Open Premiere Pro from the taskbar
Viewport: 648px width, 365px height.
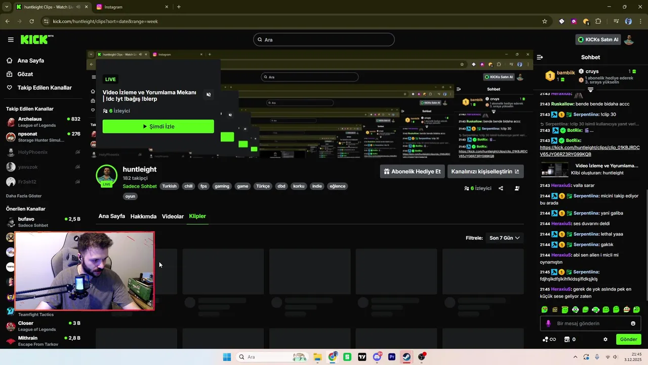click(392, 357)
